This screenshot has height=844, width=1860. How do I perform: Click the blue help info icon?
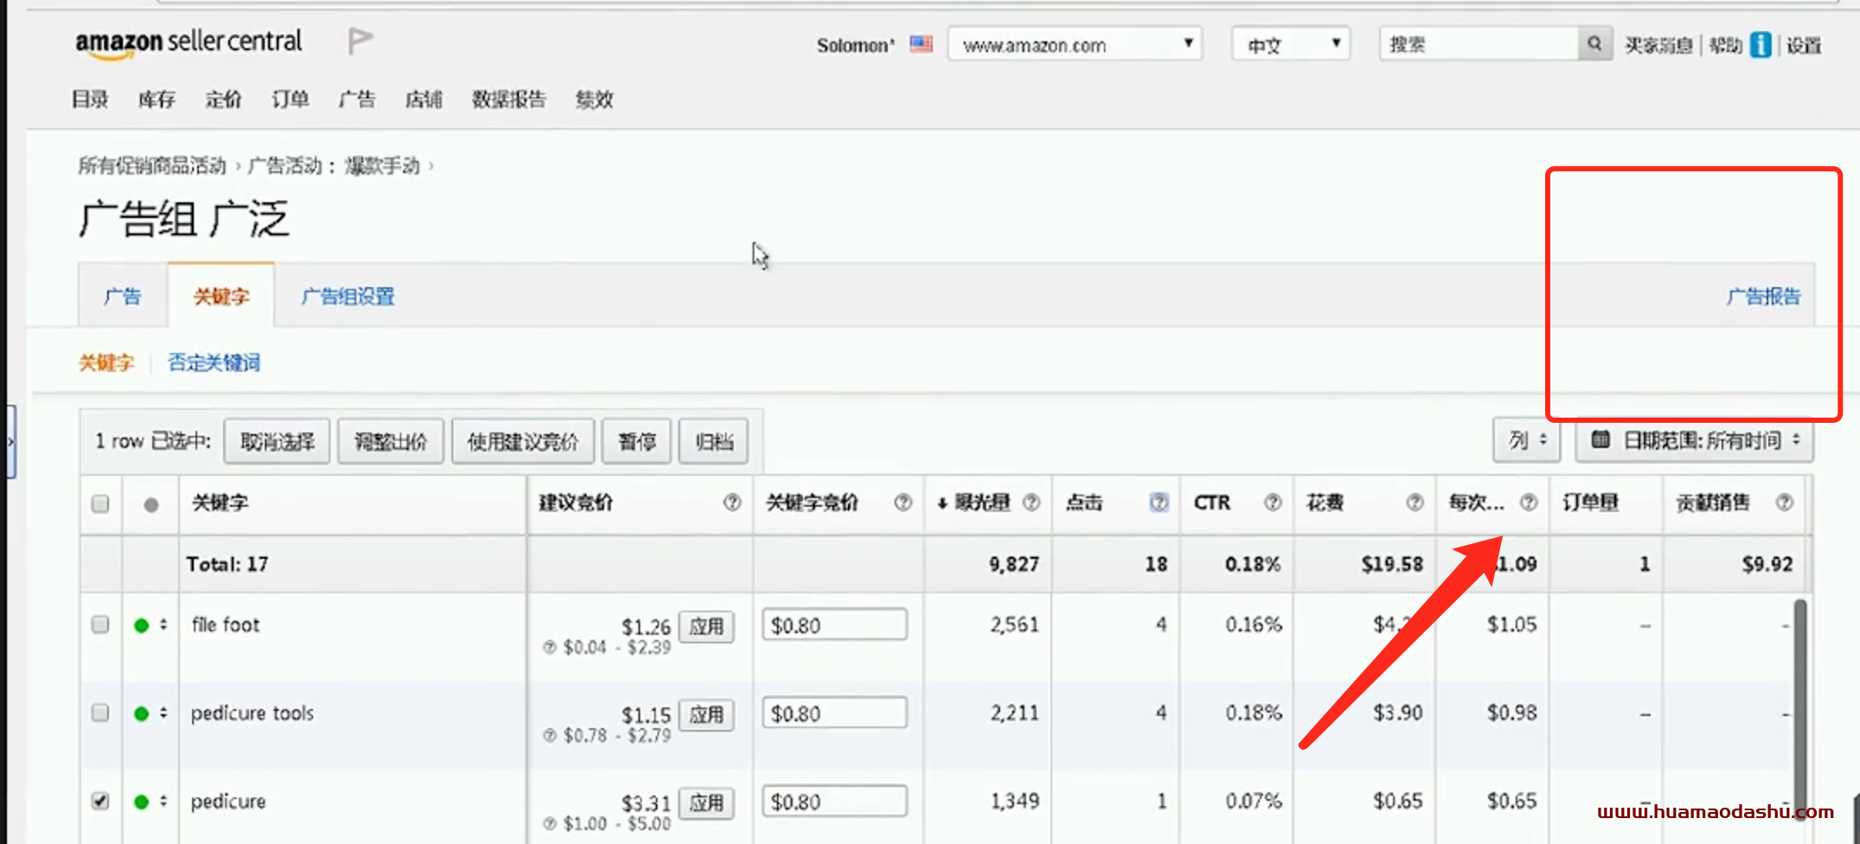point(1760,45)
